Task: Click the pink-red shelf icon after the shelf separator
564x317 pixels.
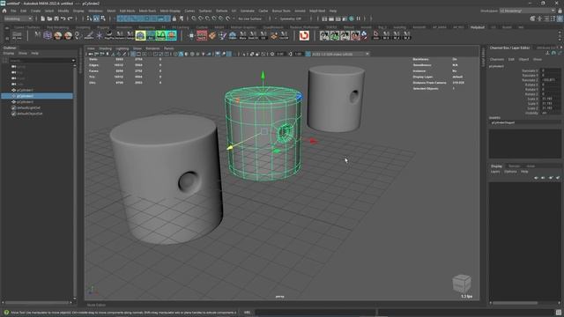Action: [202, 35]
